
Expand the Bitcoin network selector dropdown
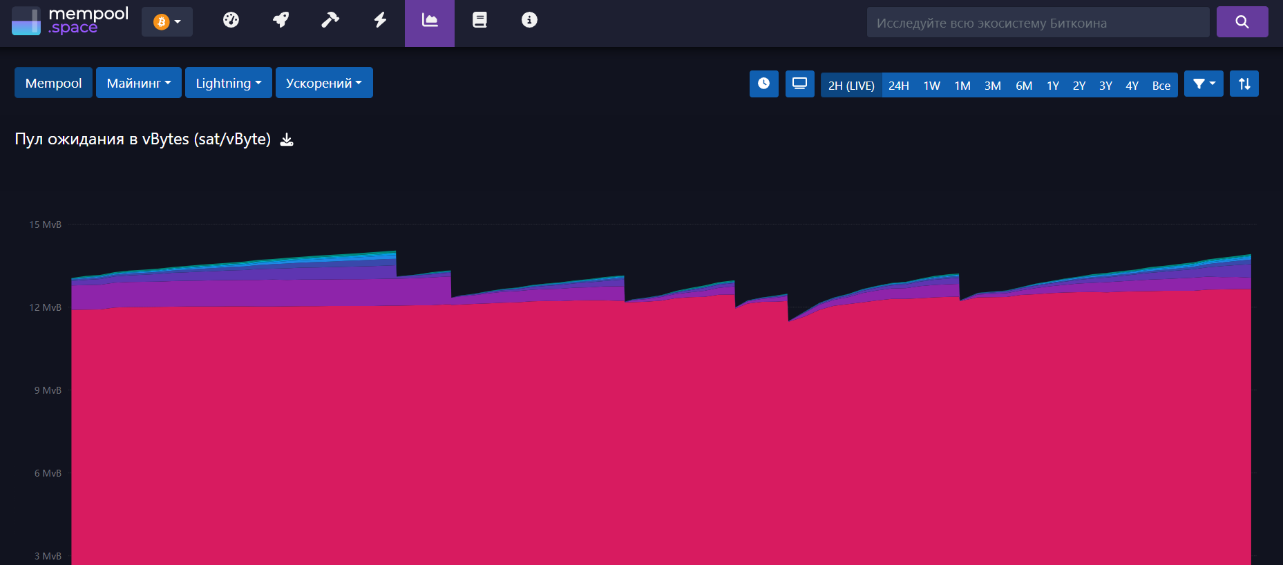pos(167,22)
